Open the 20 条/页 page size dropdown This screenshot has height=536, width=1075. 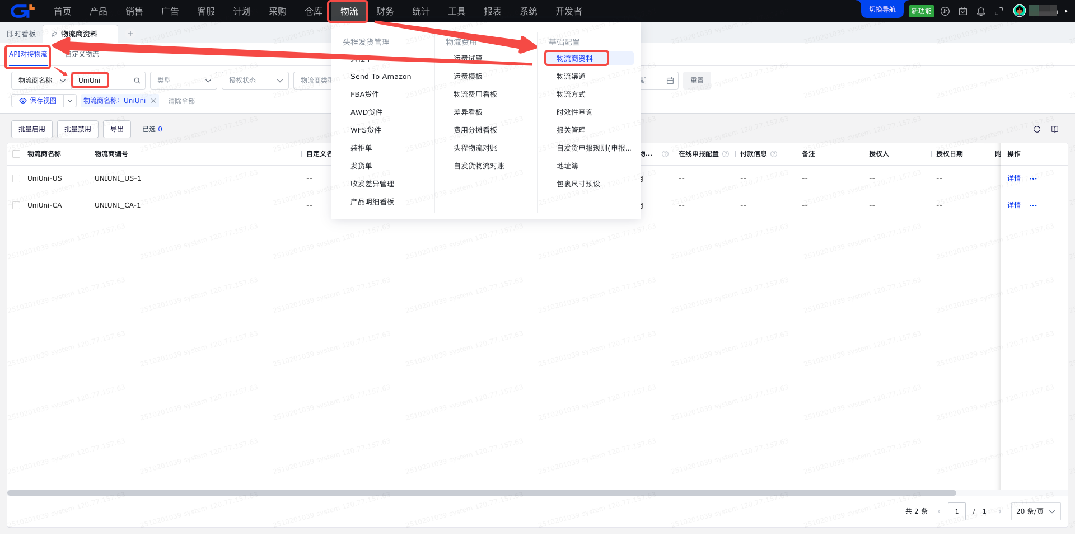pos(1036,511)
